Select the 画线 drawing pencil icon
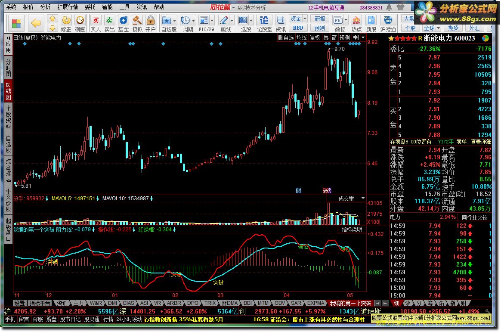The width and height of the screenshot is (501, 332). click(224, 20)
